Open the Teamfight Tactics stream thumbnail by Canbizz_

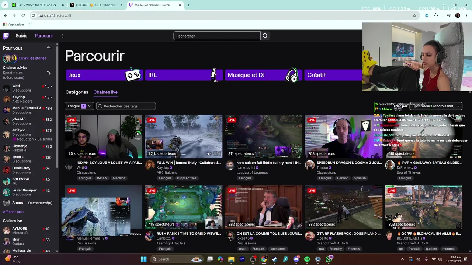click(x=184, y=207)
